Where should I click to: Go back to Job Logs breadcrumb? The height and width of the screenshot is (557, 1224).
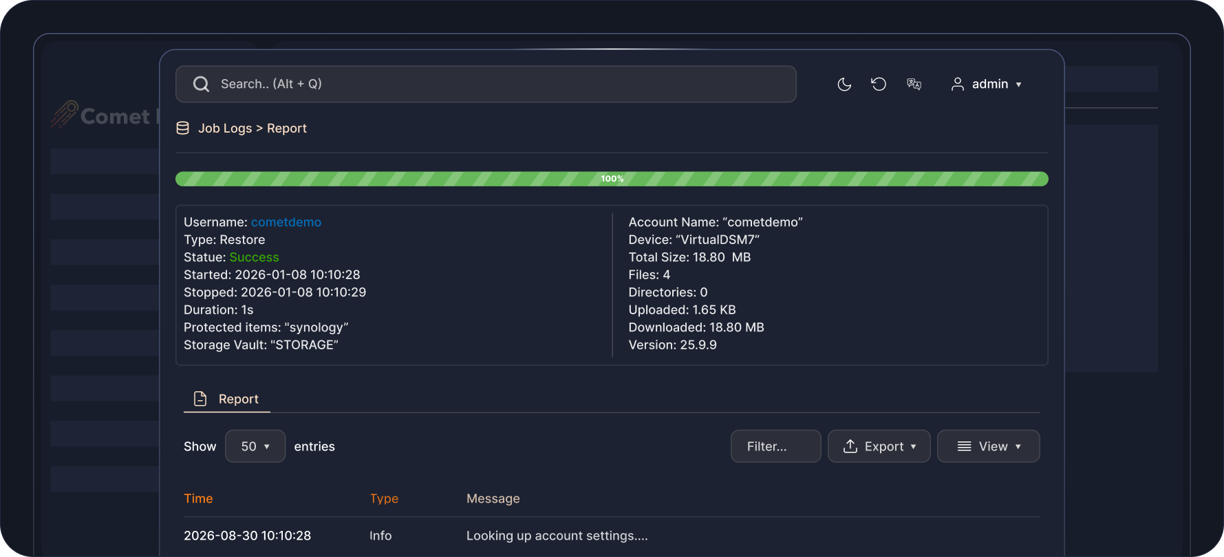point(225,129)
